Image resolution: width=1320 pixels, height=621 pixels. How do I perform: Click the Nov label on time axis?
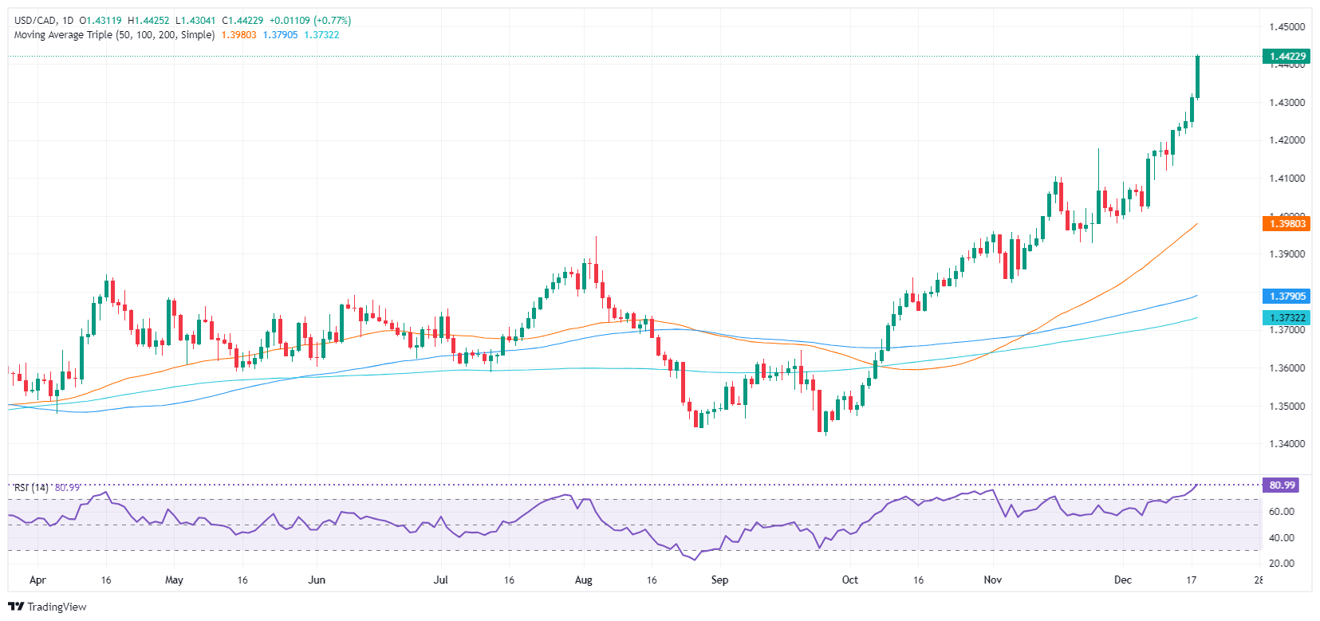pos(992,580)
